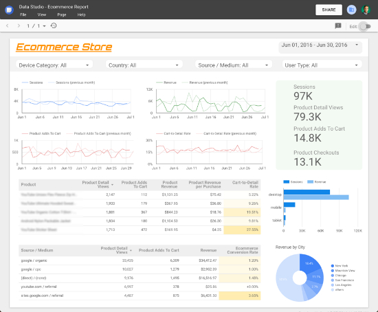
Task: Click the desktop Sessions bar
Action: (x=307, y=192)
